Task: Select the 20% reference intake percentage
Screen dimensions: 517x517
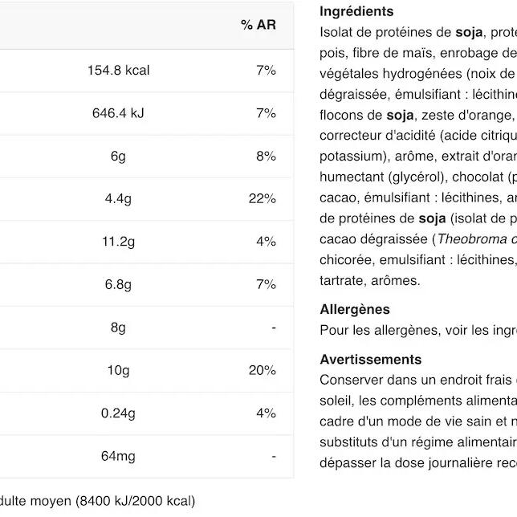Action: [262, 370]
